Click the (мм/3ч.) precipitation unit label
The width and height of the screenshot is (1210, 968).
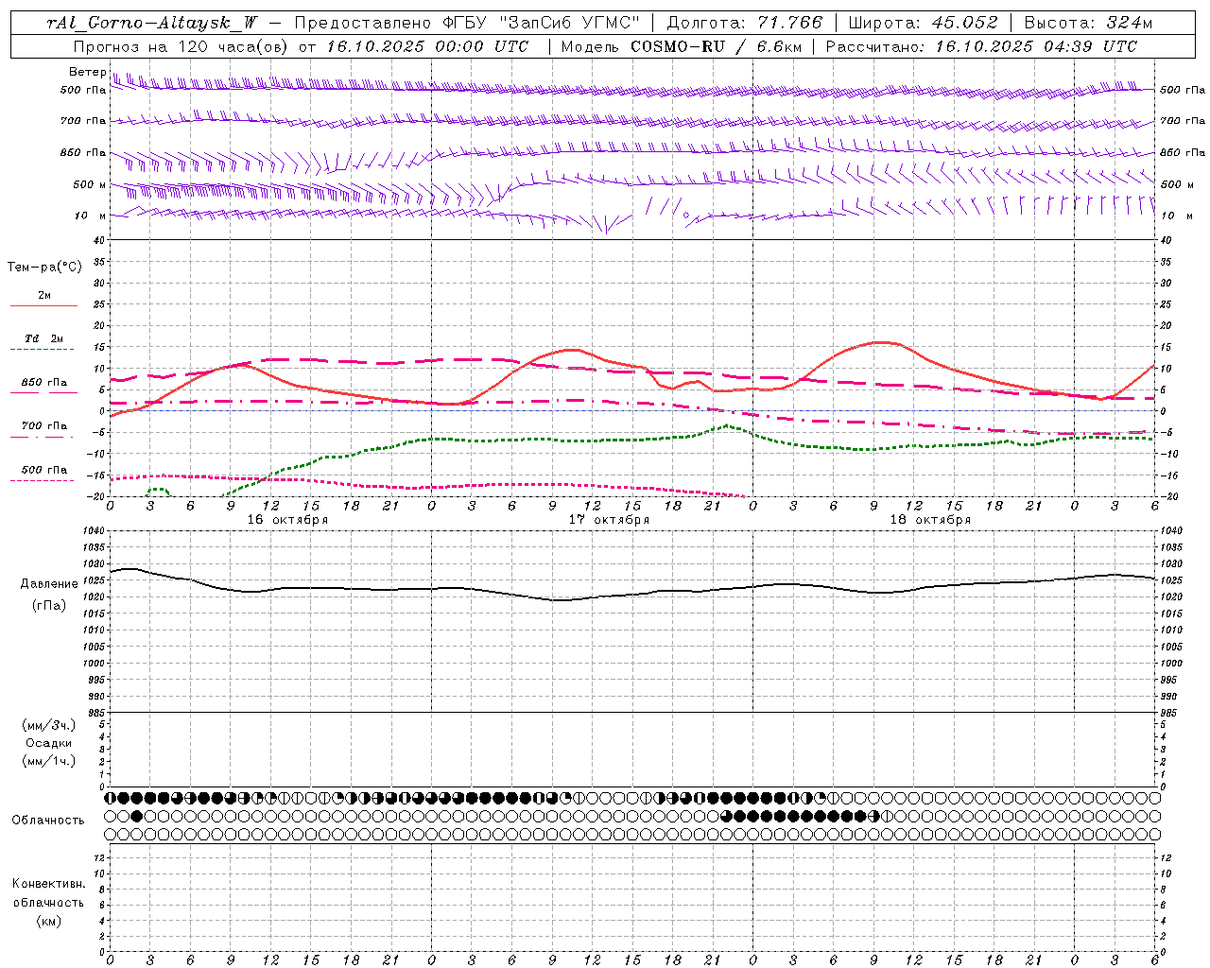[49, 725]
